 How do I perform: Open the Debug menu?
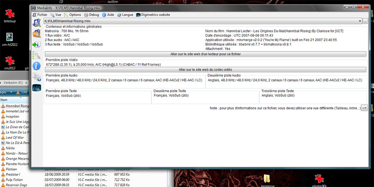[x=91, y=15]
